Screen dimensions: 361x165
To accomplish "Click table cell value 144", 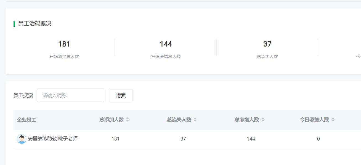I will pyautogui.click(x=251, y=139).
